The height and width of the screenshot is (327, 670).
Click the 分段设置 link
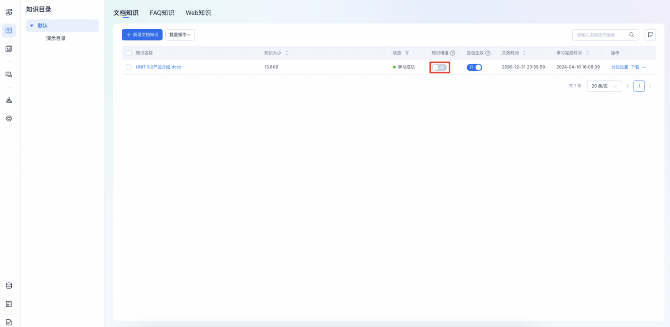(x=619, y=67)
